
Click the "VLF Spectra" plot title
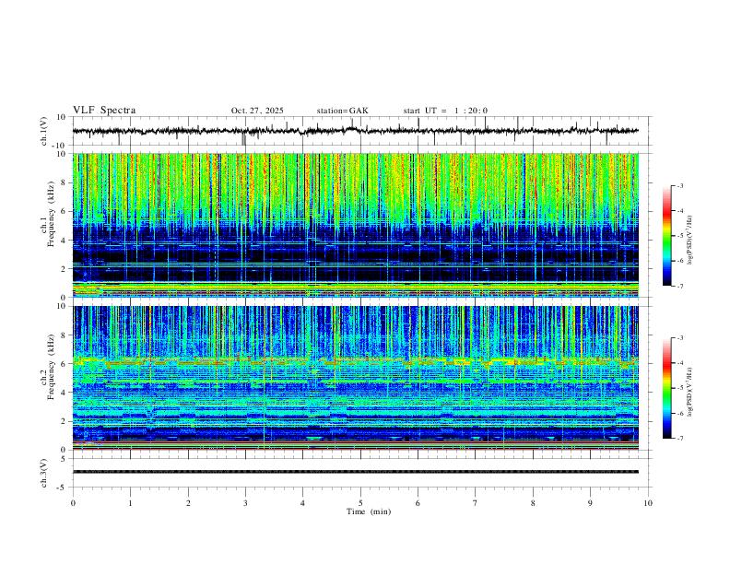pyautogui.click(x=104, y=111)
